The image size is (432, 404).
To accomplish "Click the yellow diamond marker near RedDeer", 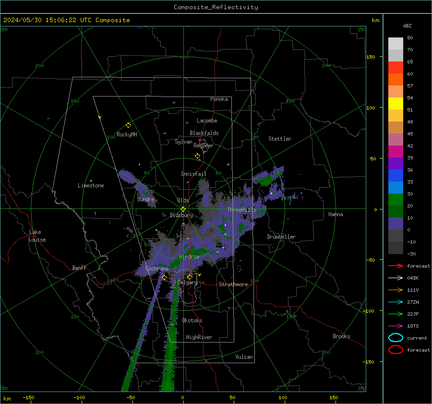I will pyautogui.click(x=197, y=156).
